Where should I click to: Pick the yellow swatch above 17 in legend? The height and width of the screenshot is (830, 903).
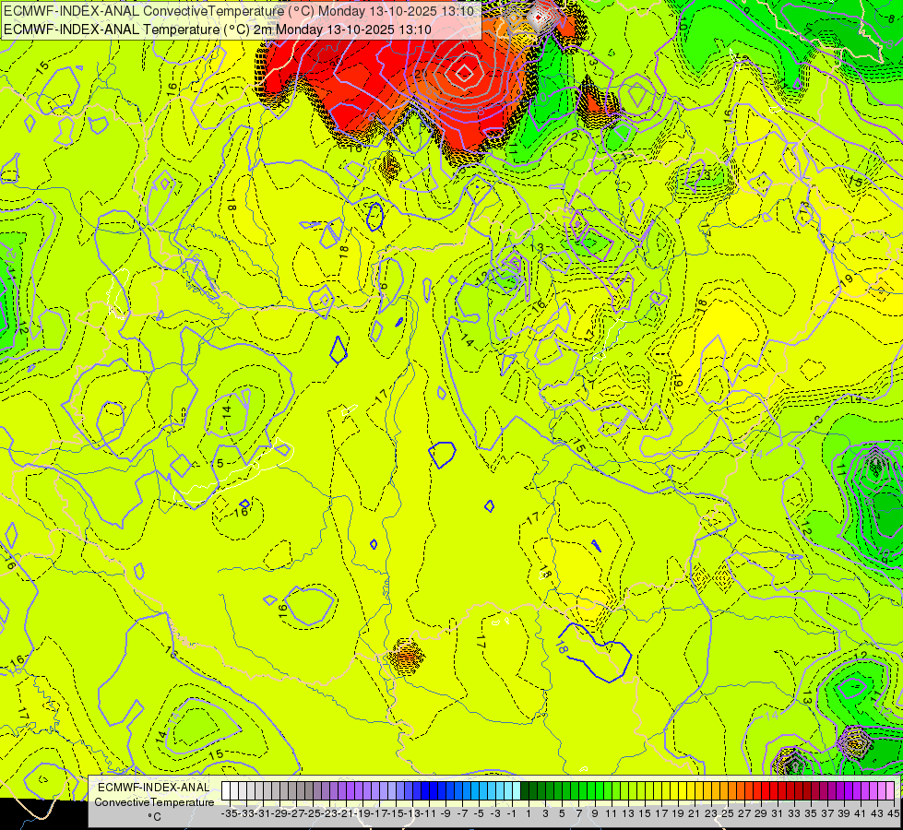[658, 790]
